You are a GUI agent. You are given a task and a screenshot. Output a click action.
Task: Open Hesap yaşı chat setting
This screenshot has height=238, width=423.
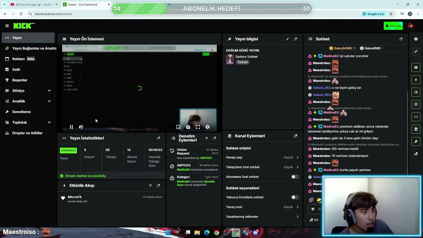point(262,157)
